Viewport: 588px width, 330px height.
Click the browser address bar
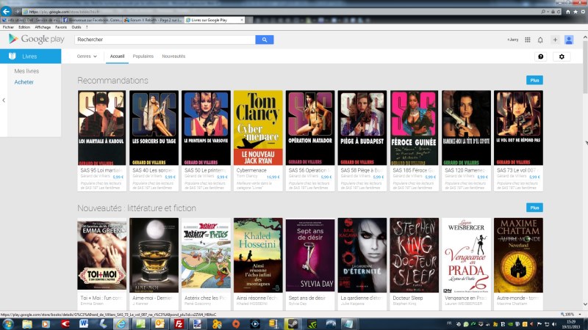pyautogui.click(x=282, y=12)
